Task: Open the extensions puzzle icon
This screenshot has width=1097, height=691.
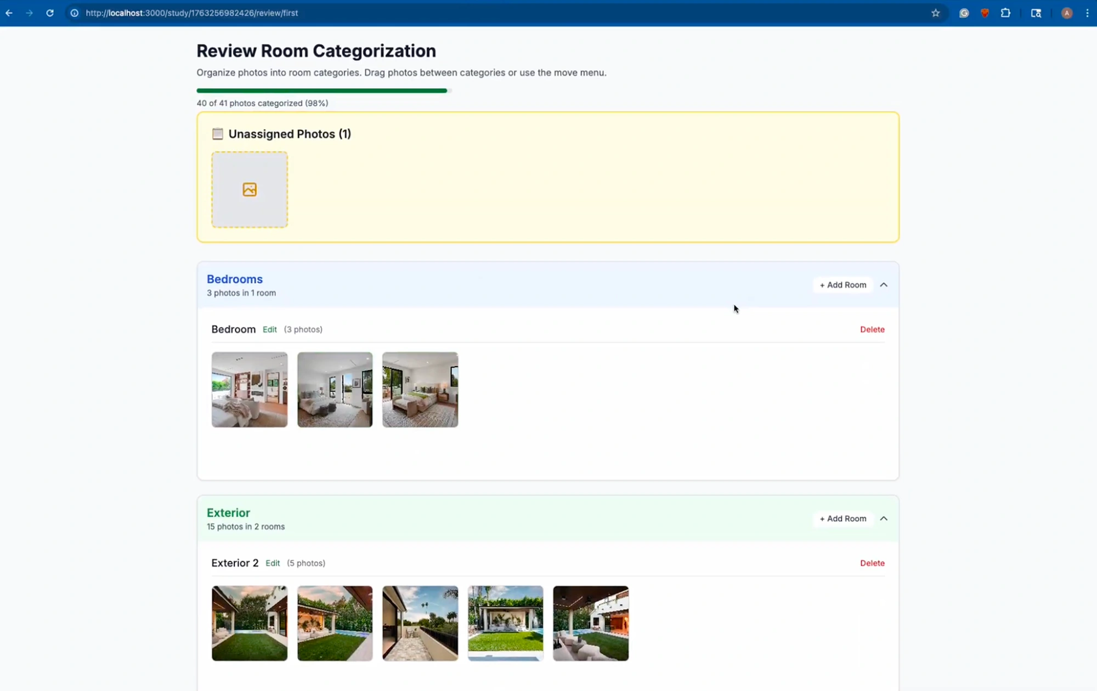Action: pyautogui.click(x=1005, y=13)
